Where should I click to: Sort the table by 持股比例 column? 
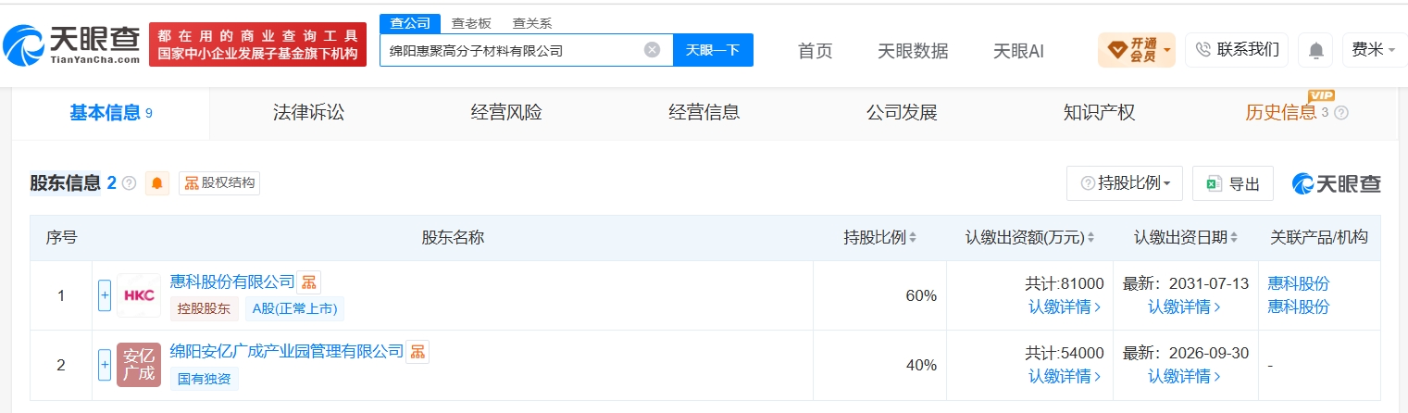[880, 238]
